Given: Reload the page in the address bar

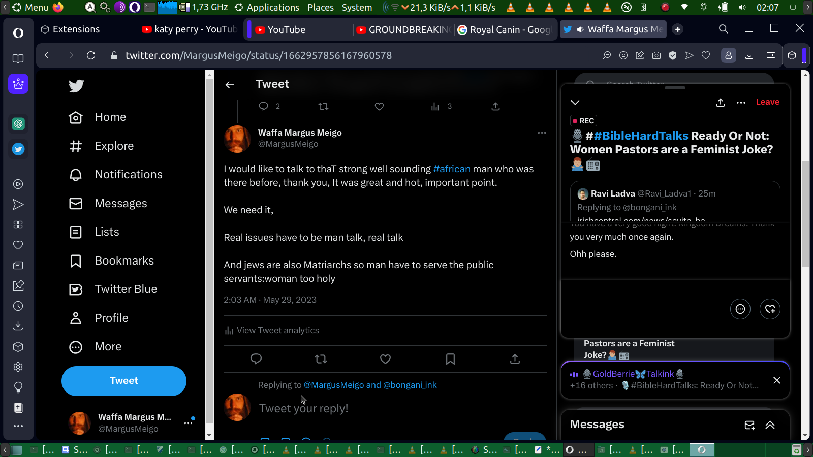Looking at the screenshot, I should click(91, 55).
